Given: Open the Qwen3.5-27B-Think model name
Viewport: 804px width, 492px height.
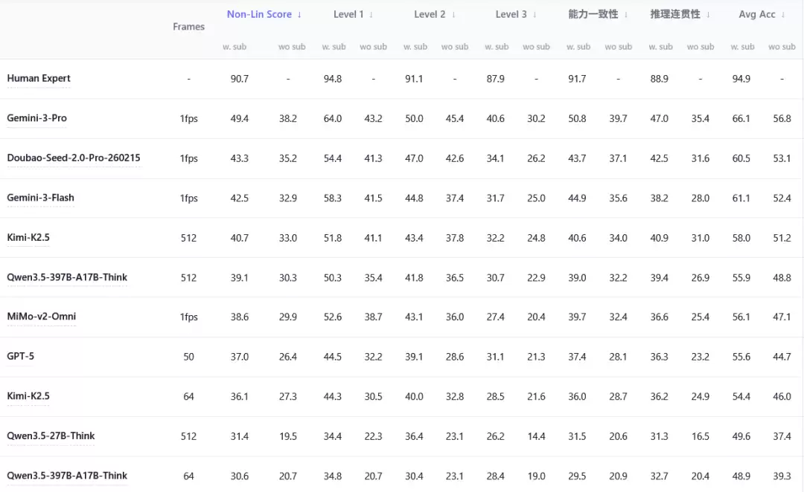Looking at the screenshot, I should pyautogui.click(x=51, y=436).
